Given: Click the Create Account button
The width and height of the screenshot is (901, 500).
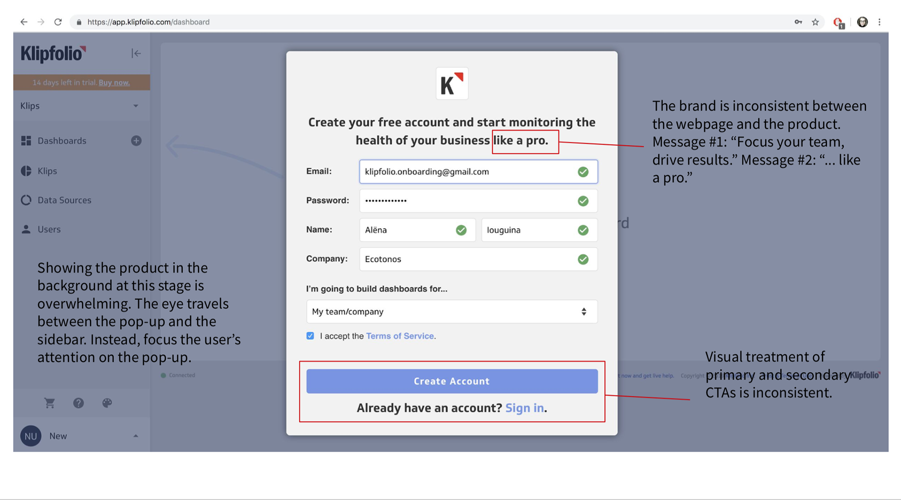Looking at the screenshot, I should coord(452,381).
